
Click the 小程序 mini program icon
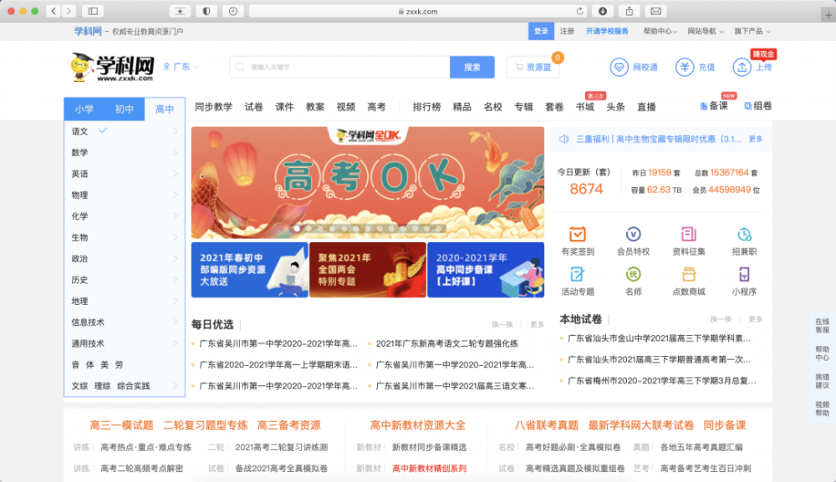point(744,274)
